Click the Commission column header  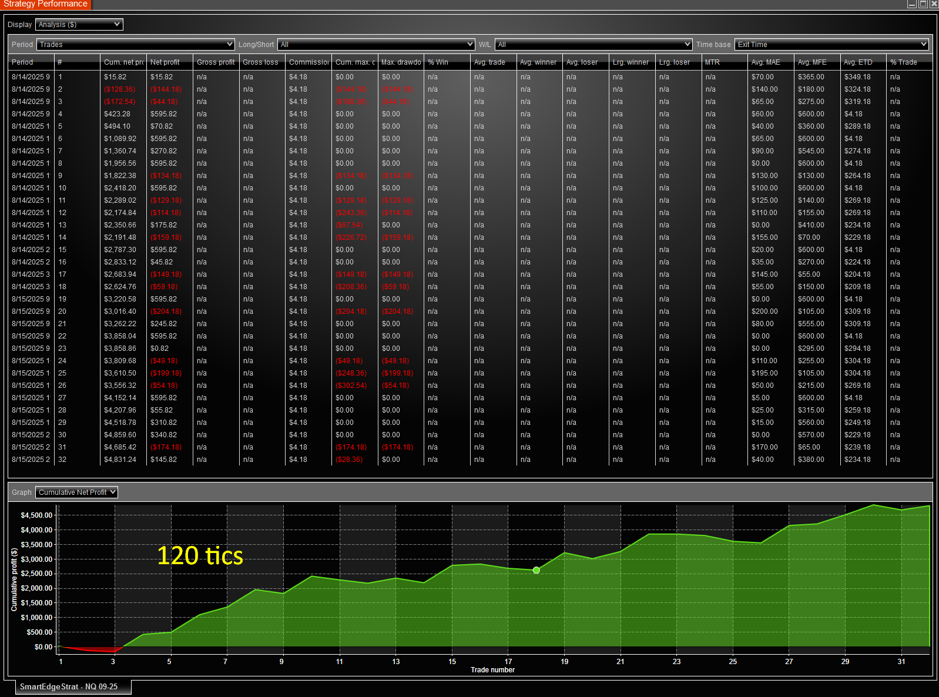click(308, 62)
